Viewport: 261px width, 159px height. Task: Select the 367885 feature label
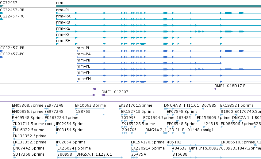pyautogui.click(x=209, y=105)
